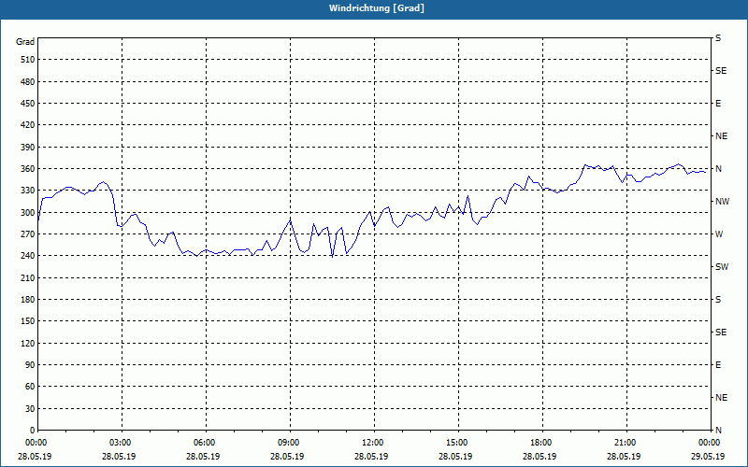This screenshot has height=467, width=748.
Task: Select the 12:00 time label
Action: click(x=371, y=443)
